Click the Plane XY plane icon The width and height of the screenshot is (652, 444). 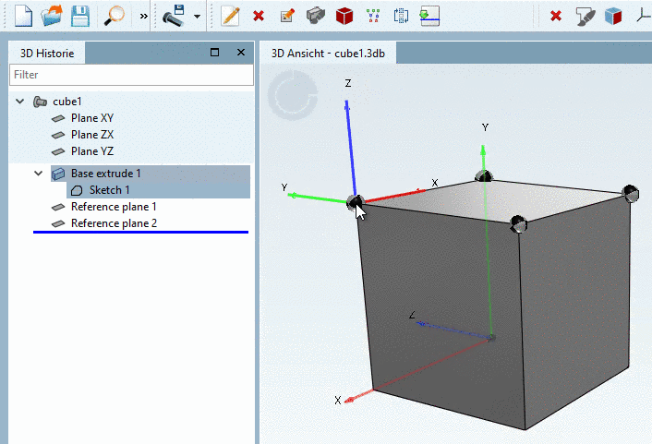(58, 118)
